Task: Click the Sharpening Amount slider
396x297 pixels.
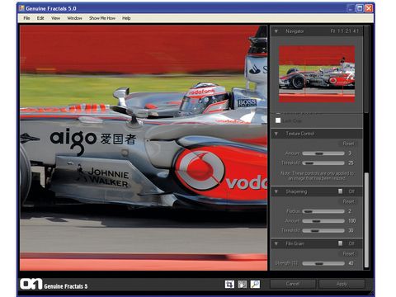Action: pyautogui.click(x=323, y=221)
